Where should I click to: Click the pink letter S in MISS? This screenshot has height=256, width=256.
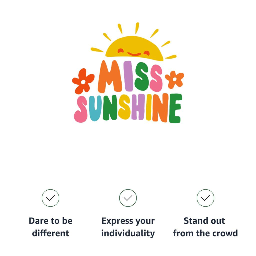tap(156, 78)
